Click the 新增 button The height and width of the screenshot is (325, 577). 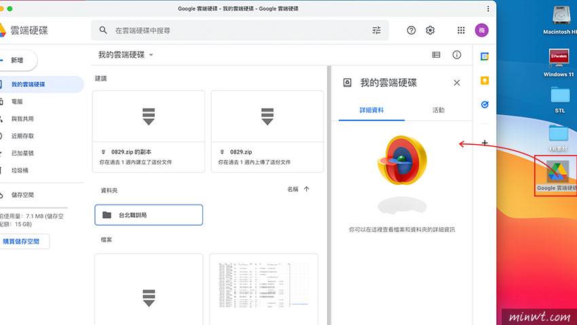[x=17, y=61]
